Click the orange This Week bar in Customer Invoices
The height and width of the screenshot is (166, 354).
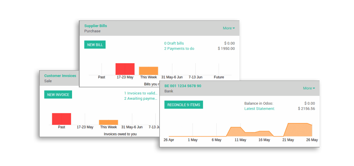tap(108, 122)
